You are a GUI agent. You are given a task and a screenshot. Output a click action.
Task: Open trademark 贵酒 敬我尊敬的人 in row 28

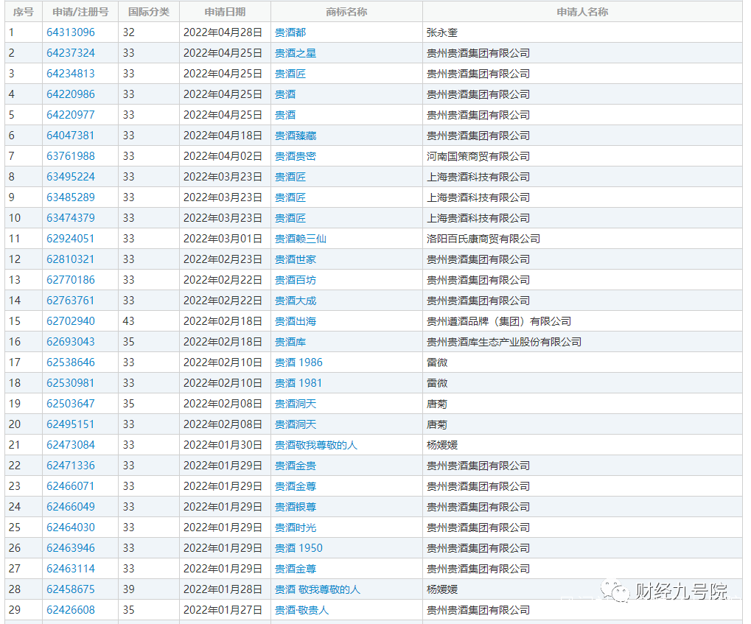click(318, 589)
